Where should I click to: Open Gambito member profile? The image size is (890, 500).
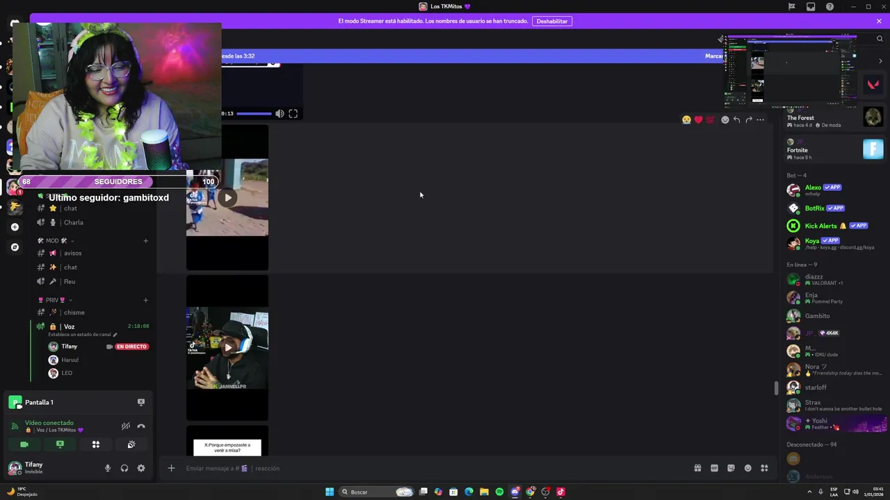(x=834, y=316)
